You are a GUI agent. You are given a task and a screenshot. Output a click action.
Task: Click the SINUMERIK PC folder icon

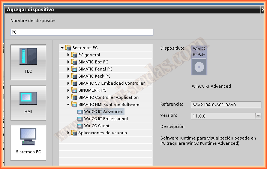[74, 90]
